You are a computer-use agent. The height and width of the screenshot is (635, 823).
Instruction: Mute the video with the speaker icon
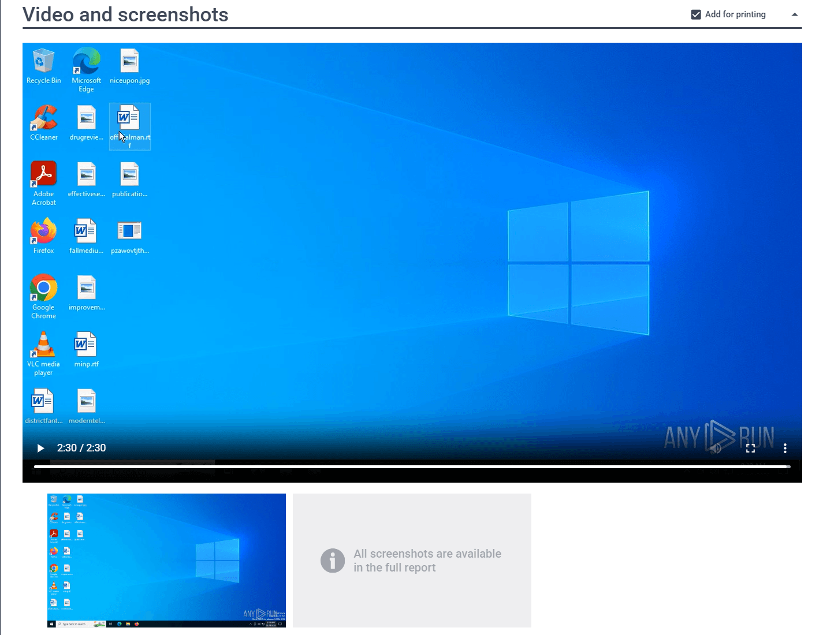[716, 448]
